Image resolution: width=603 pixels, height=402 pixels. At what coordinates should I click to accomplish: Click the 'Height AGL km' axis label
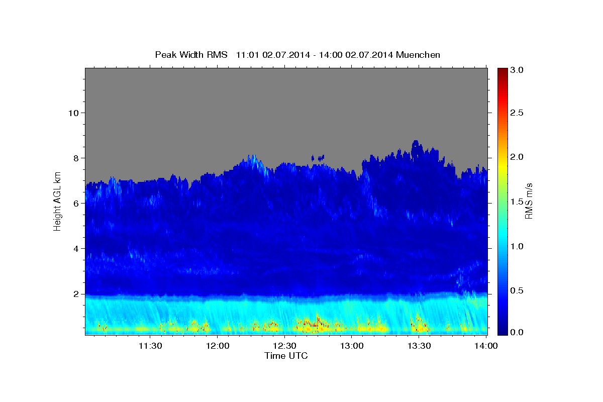pos(57,201)
